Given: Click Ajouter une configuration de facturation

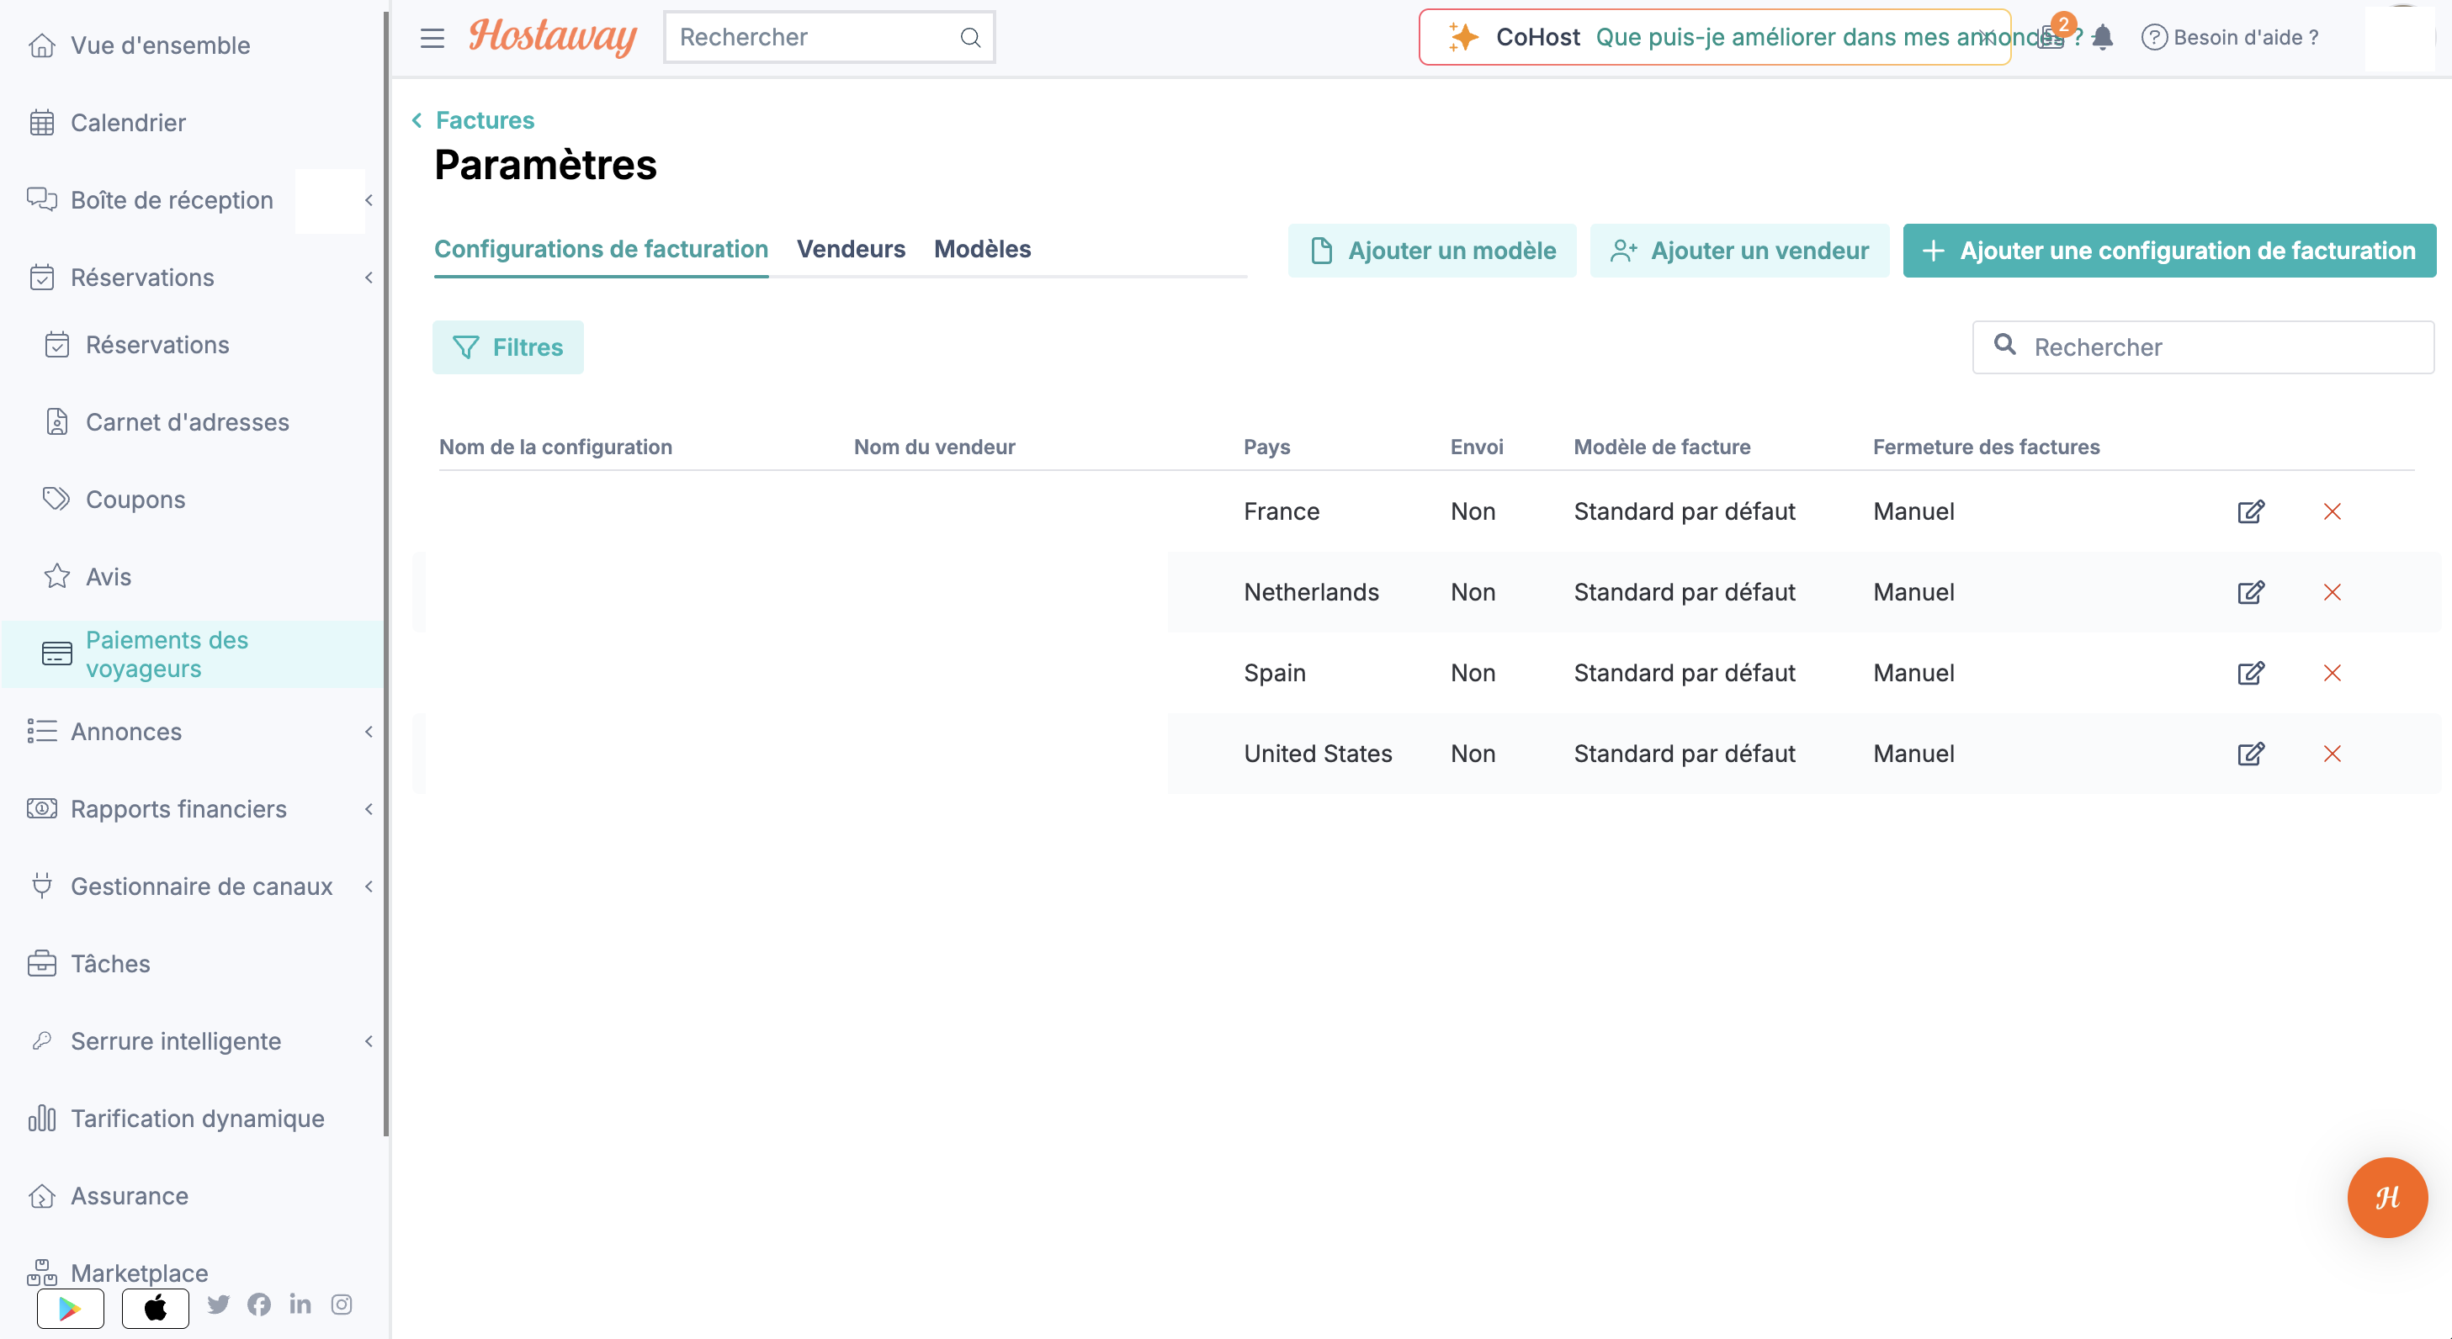Looking at the screenshot, I should (2169, 251).
